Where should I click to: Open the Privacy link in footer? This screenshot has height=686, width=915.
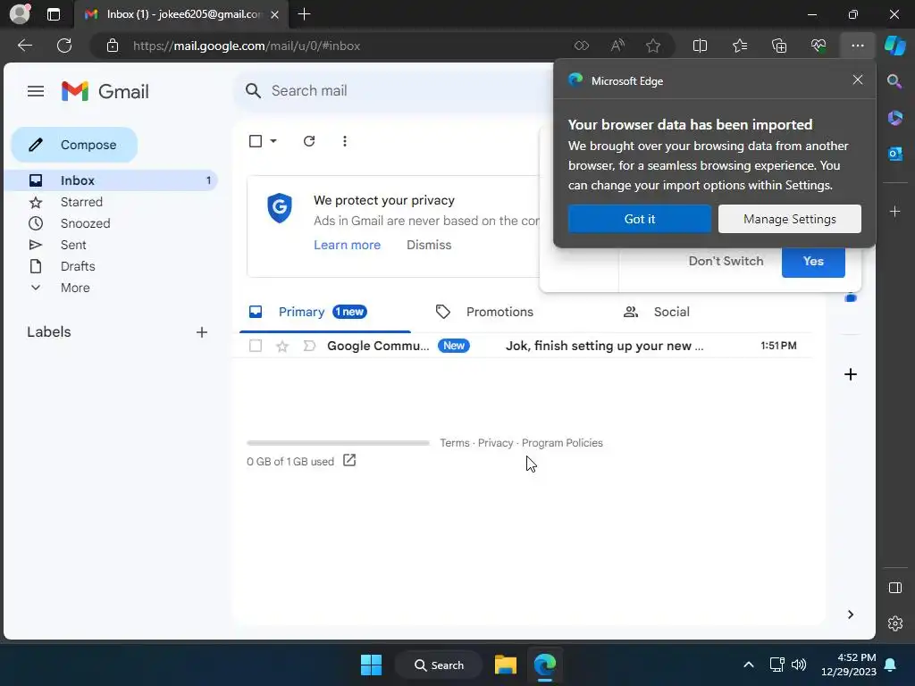click(x=495, y=443)
